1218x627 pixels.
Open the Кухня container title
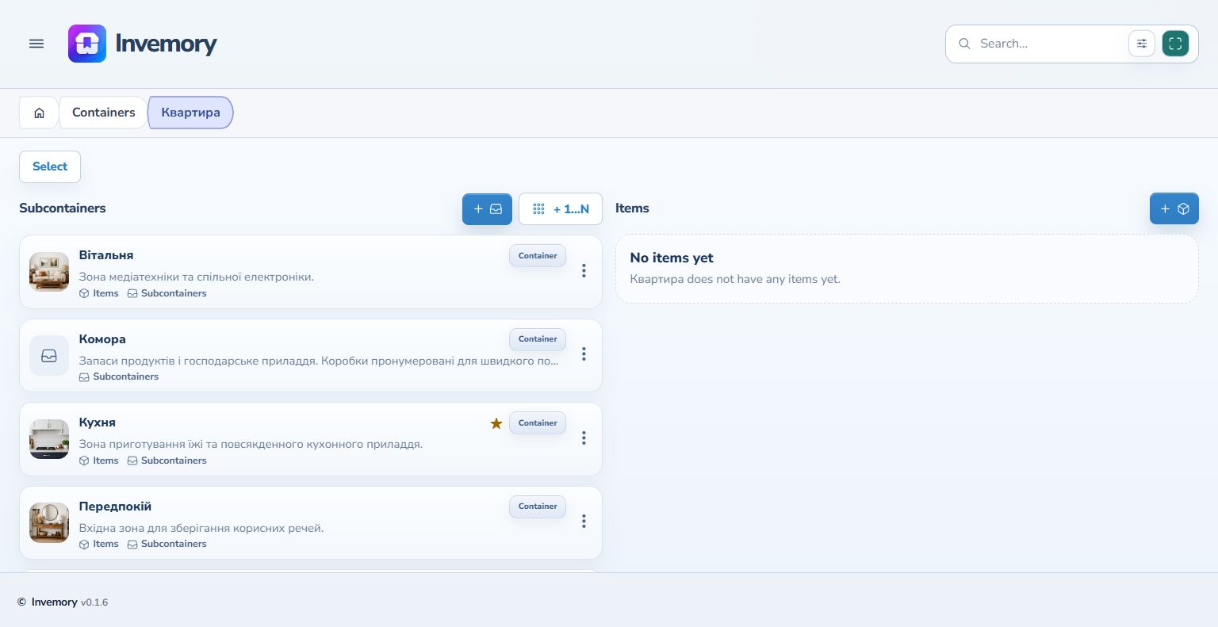tap(98, 422)
